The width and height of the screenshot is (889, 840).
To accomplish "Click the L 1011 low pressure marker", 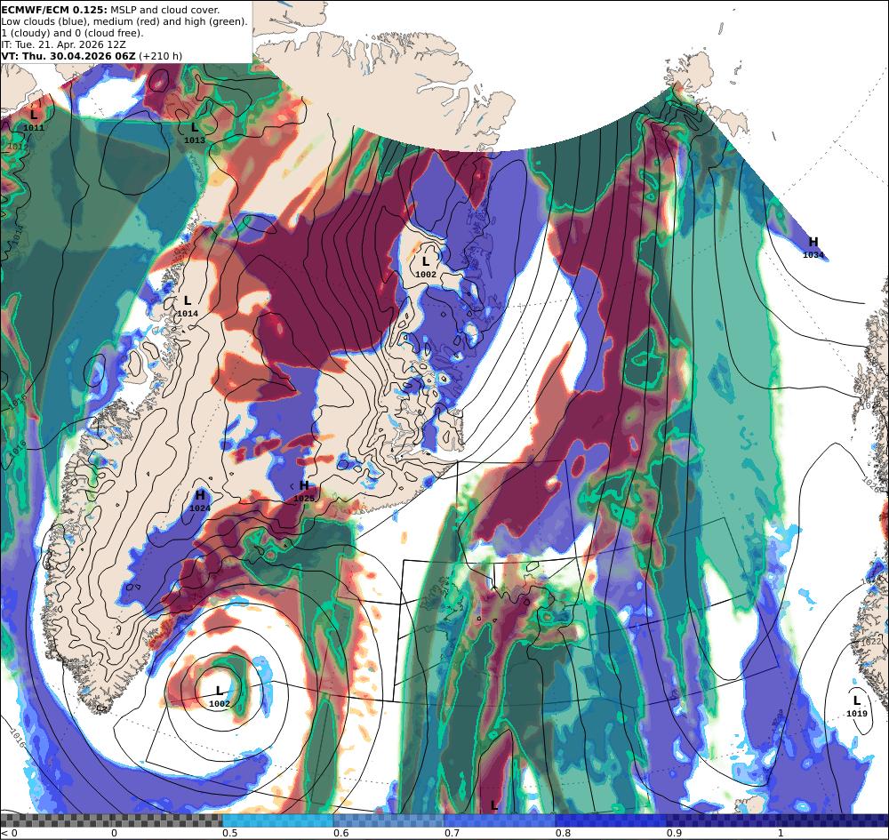I will coord(34,121).
